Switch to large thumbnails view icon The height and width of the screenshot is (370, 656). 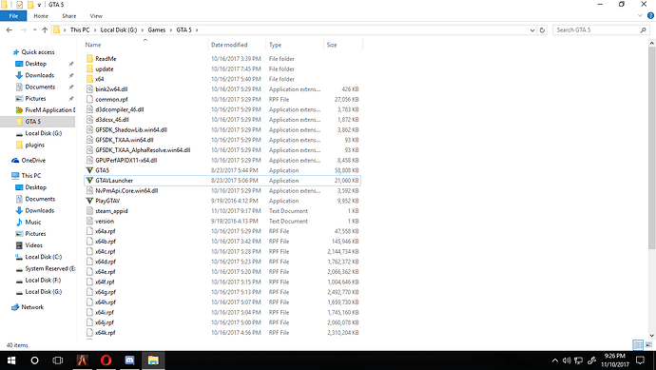(x=648, y=345)
